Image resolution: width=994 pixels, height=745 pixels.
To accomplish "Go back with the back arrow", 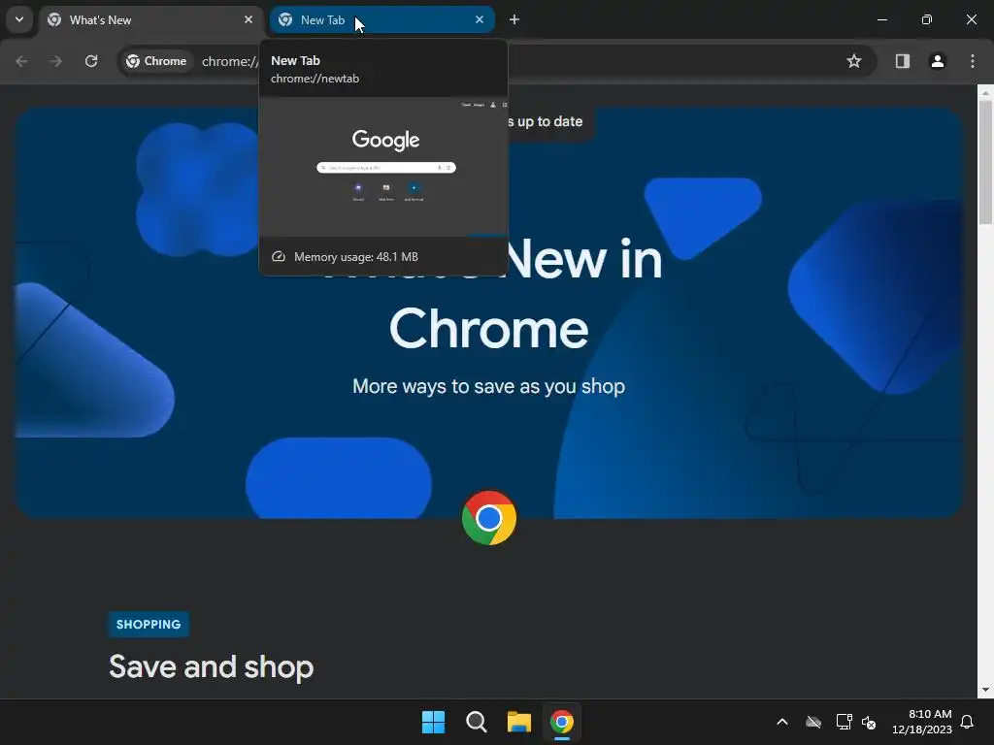I will click(21, 61).
